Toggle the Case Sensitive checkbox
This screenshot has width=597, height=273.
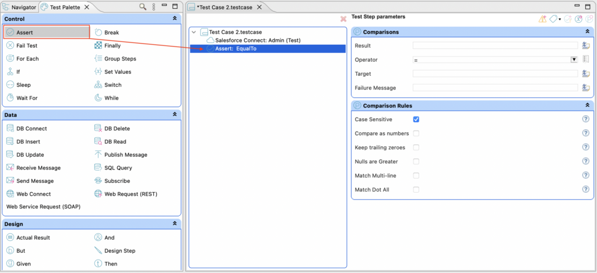pyautogui.click(x=416, y=119)
